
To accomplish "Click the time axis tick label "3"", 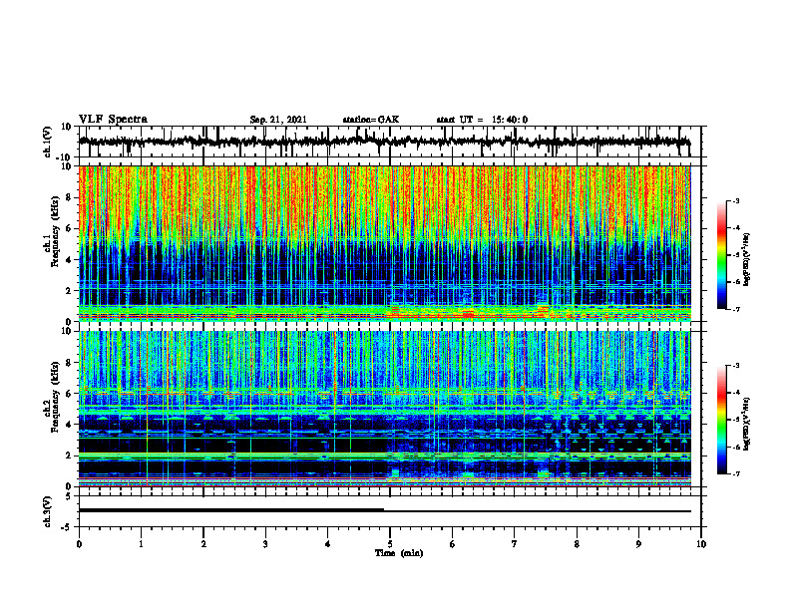I will click(265, 544).
